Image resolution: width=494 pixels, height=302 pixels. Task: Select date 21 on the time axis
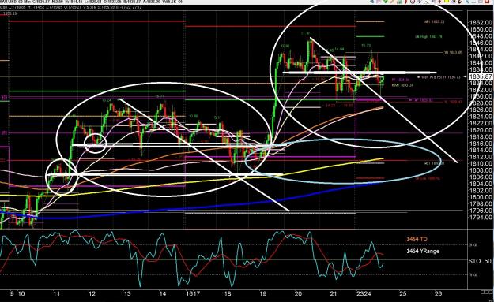tap(334, 294)
